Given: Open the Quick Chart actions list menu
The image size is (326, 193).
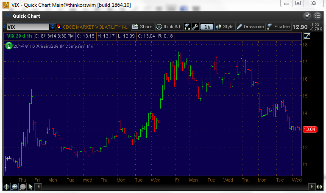Looking at the screenshot, I should 318,16.
